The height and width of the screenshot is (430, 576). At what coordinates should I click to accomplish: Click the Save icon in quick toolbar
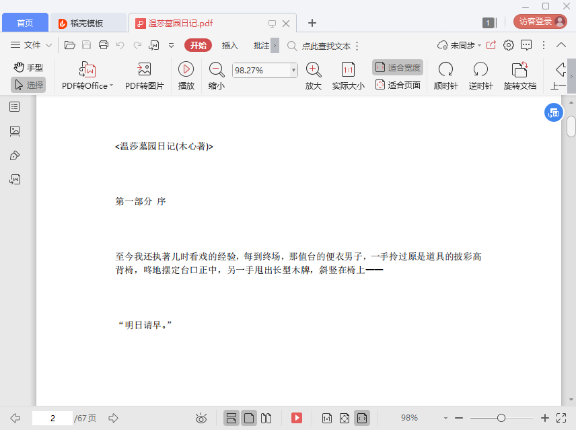(x=86, y=45)
